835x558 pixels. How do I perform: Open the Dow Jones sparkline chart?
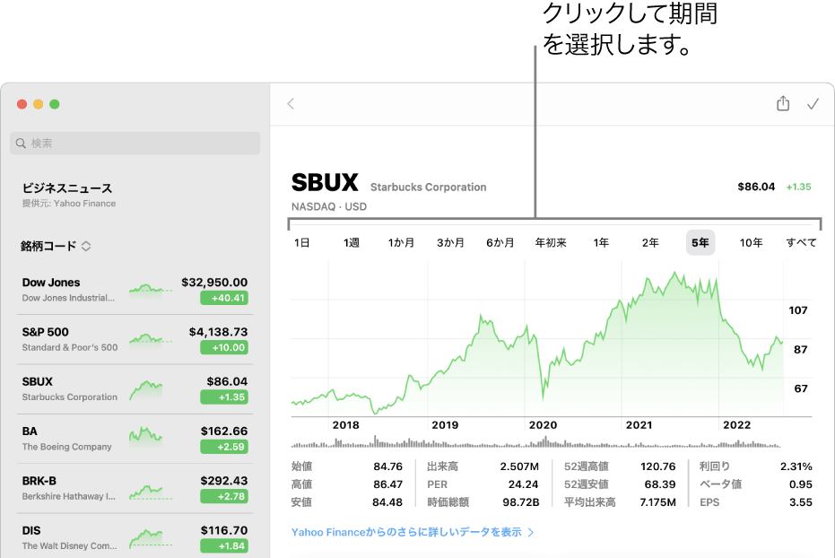[150, 288]
